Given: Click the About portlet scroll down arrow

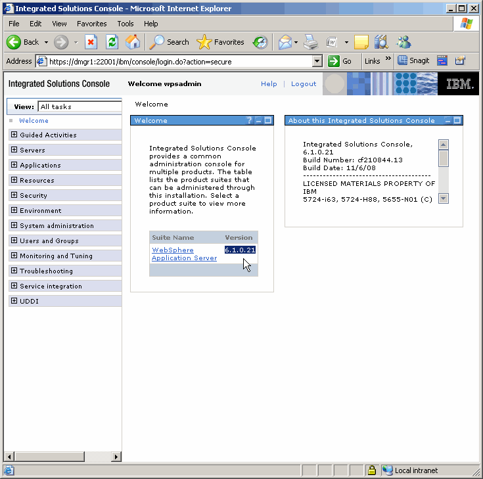Looking at the screenshot, I should (x=444, y=198).
